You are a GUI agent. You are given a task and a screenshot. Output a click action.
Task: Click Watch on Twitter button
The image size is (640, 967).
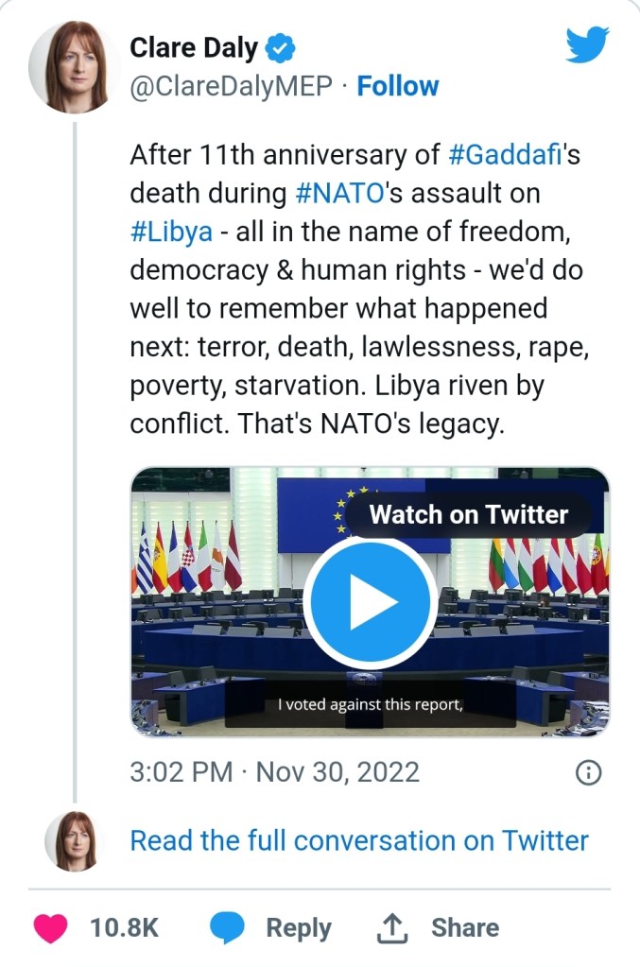(468, 515)
